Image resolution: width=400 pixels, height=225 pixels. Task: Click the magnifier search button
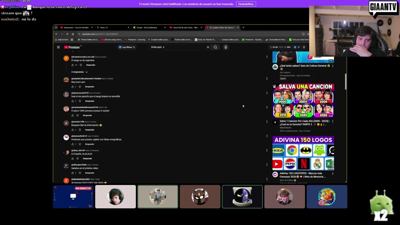tap(215, 47)
